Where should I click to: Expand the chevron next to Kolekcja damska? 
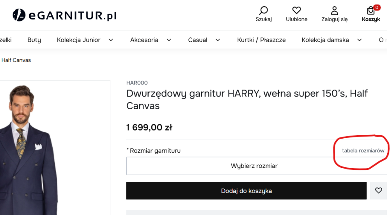tap(359, 40)
